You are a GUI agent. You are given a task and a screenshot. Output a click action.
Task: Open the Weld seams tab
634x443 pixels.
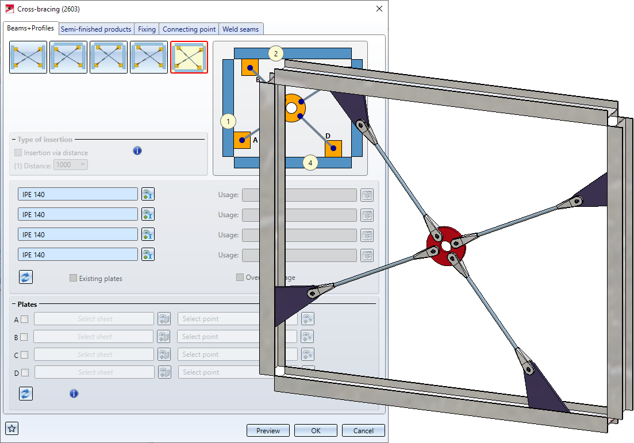coord(241,29)
